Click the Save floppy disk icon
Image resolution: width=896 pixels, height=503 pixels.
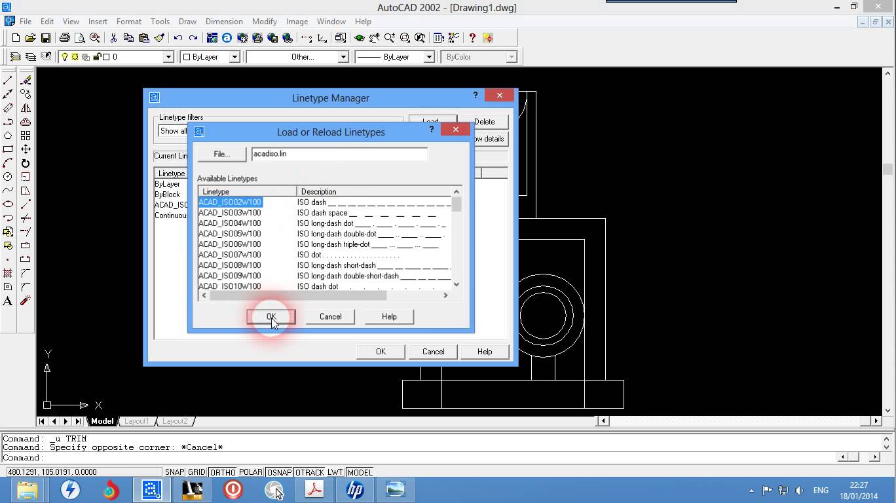pyautogui.click(x=46, y=38)
